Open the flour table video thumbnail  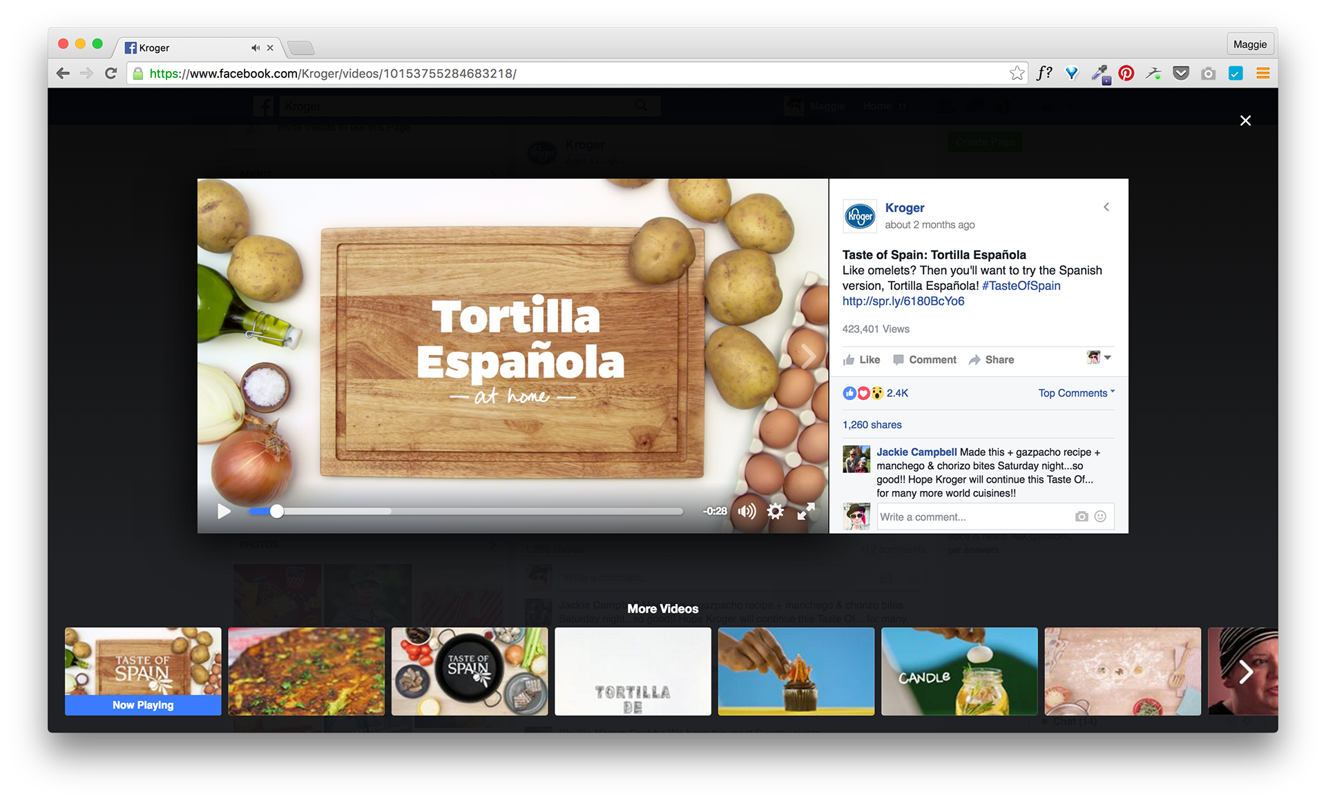tap(1123, 671)
